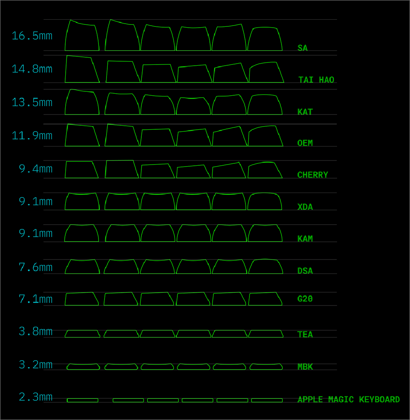Click the first keycap outline in CHERRY row
This screenshot has width=410, height=420.
pyautogui.click(x=82, y=169)
